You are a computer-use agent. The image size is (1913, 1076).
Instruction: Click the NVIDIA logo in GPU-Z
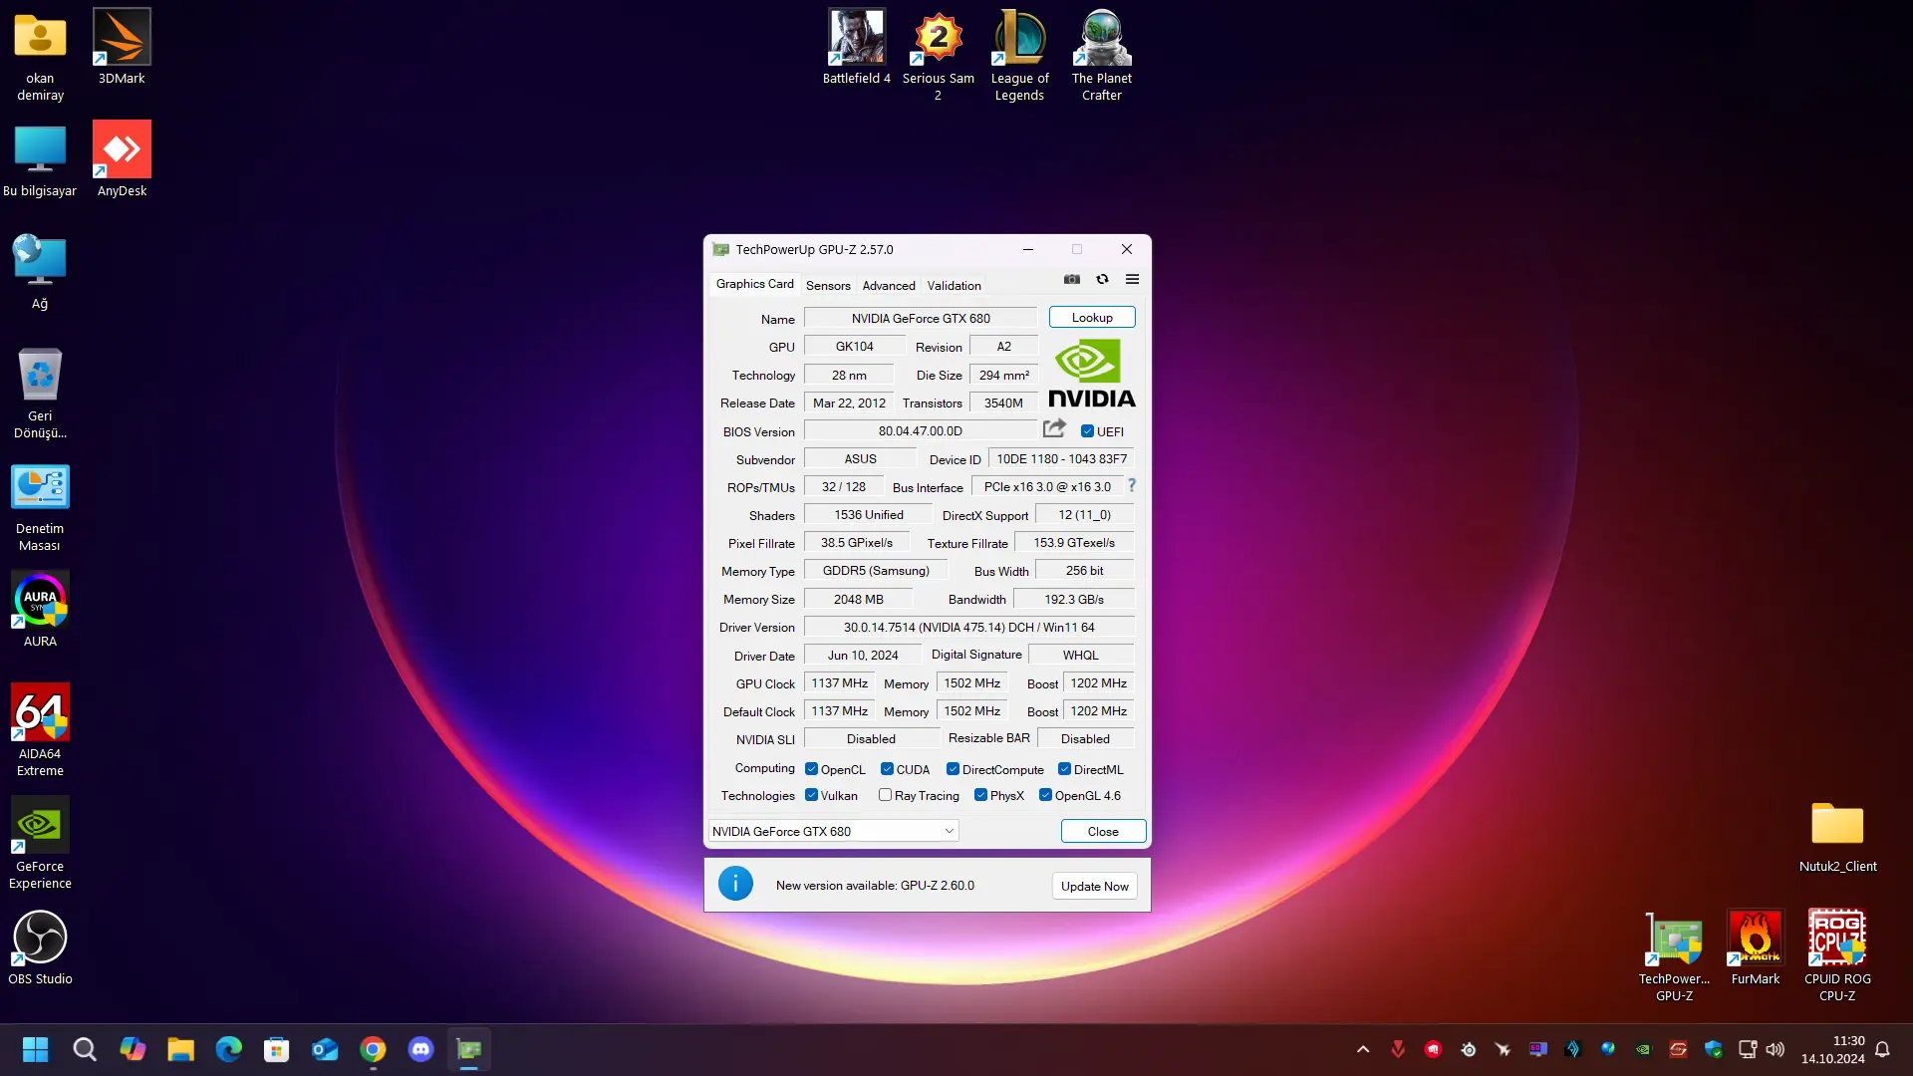pos(1091,374)
